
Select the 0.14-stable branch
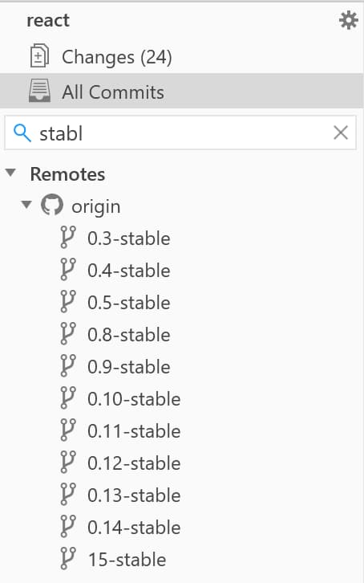coord(134,528)
